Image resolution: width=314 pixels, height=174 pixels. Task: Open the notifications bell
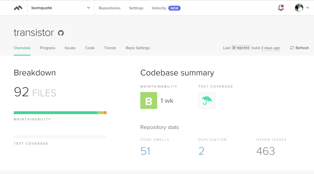281,8
